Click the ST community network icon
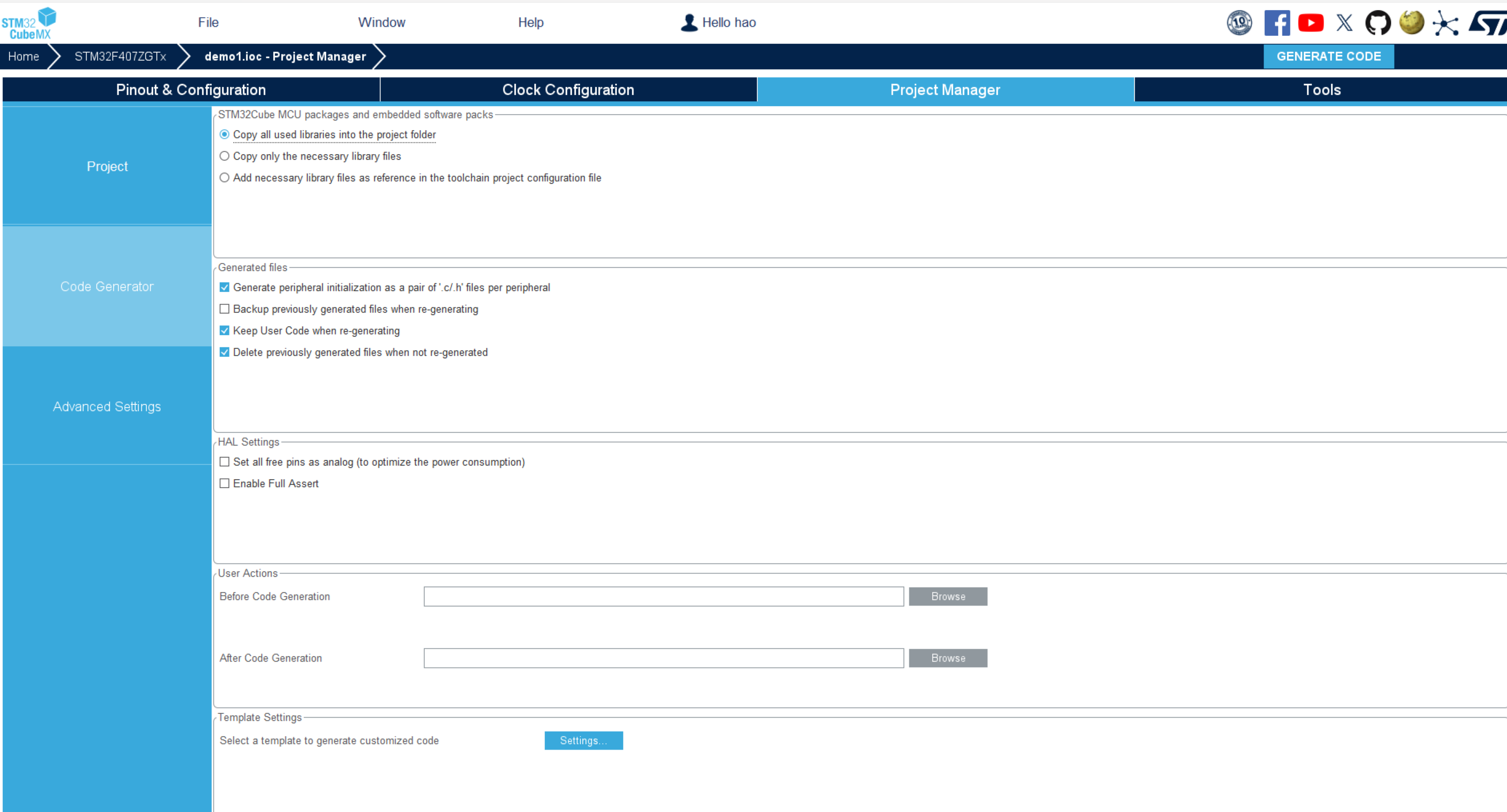Screen dimensions: 1507x812 click(1445, 23)
